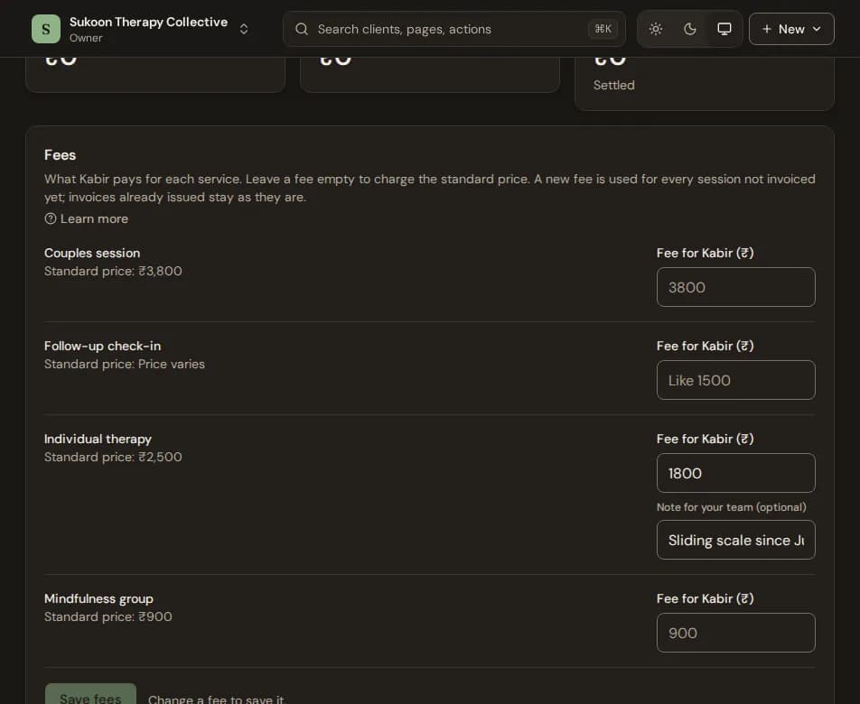Viewport: 860px width, 704px height.
Task: Click Standard price: ₹900 text
Action: (x=108, y=616)
